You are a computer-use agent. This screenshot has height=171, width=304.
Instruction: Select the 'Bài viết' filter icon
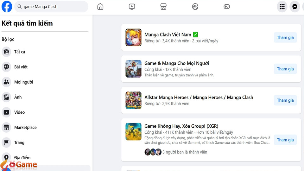click(6, 67)
